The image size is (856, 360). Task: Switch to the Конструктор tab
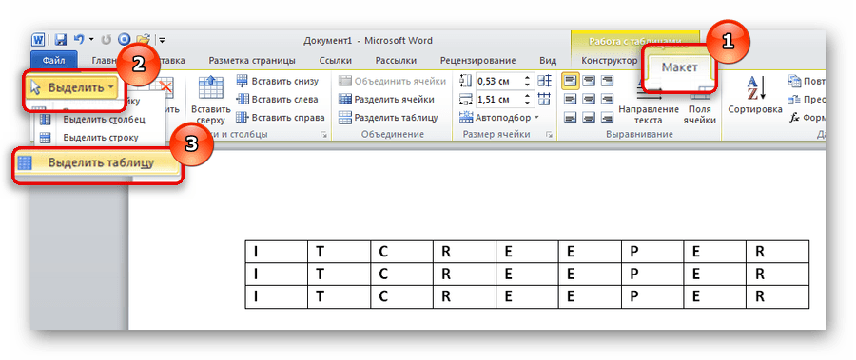pos(610,61)
